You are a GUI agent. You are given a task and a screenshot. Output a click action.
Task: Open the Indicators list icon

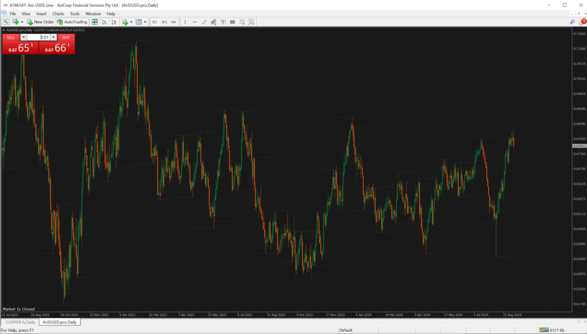(125, 22)
